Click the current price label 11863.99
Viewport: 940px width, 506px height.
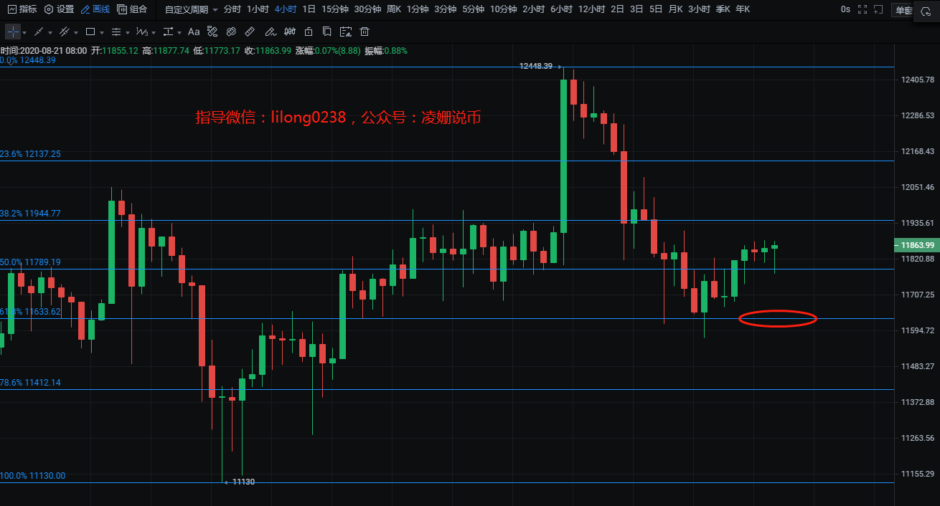click(917, 245)
